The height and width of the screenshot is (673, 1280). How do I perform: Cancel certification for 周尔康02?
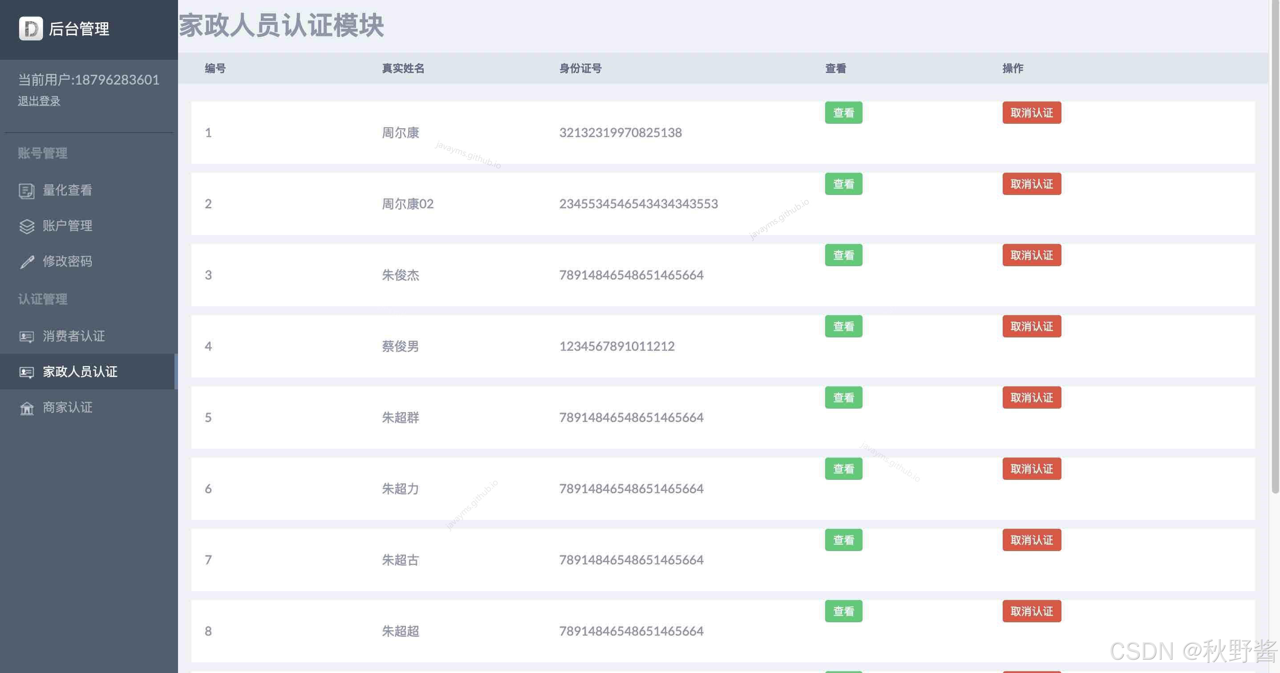pos(1031,184)
